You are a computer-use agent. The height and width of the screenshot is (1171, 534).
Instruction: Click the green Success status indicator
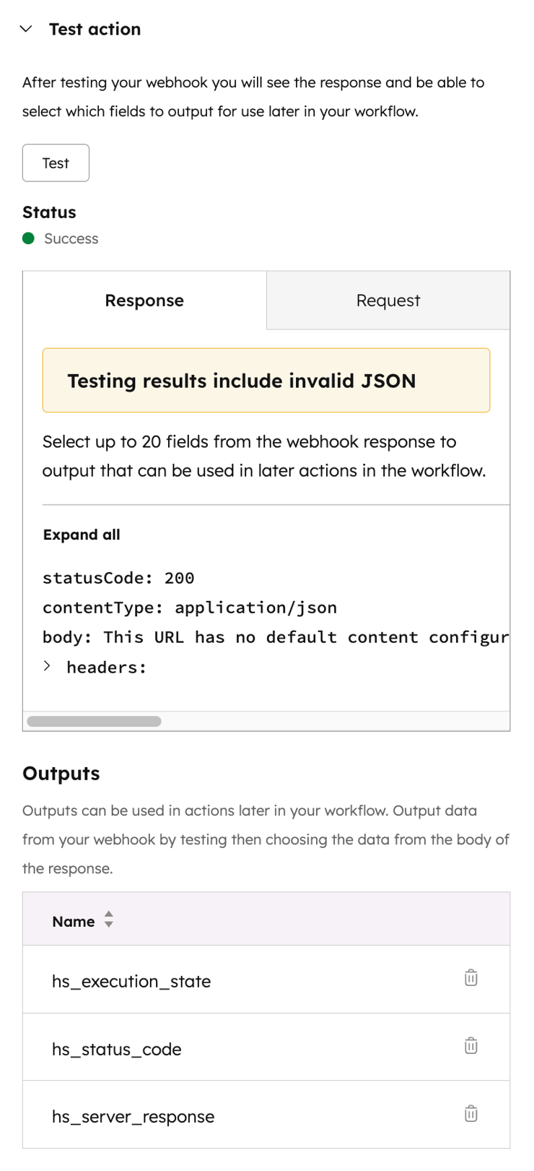[29, 238]
